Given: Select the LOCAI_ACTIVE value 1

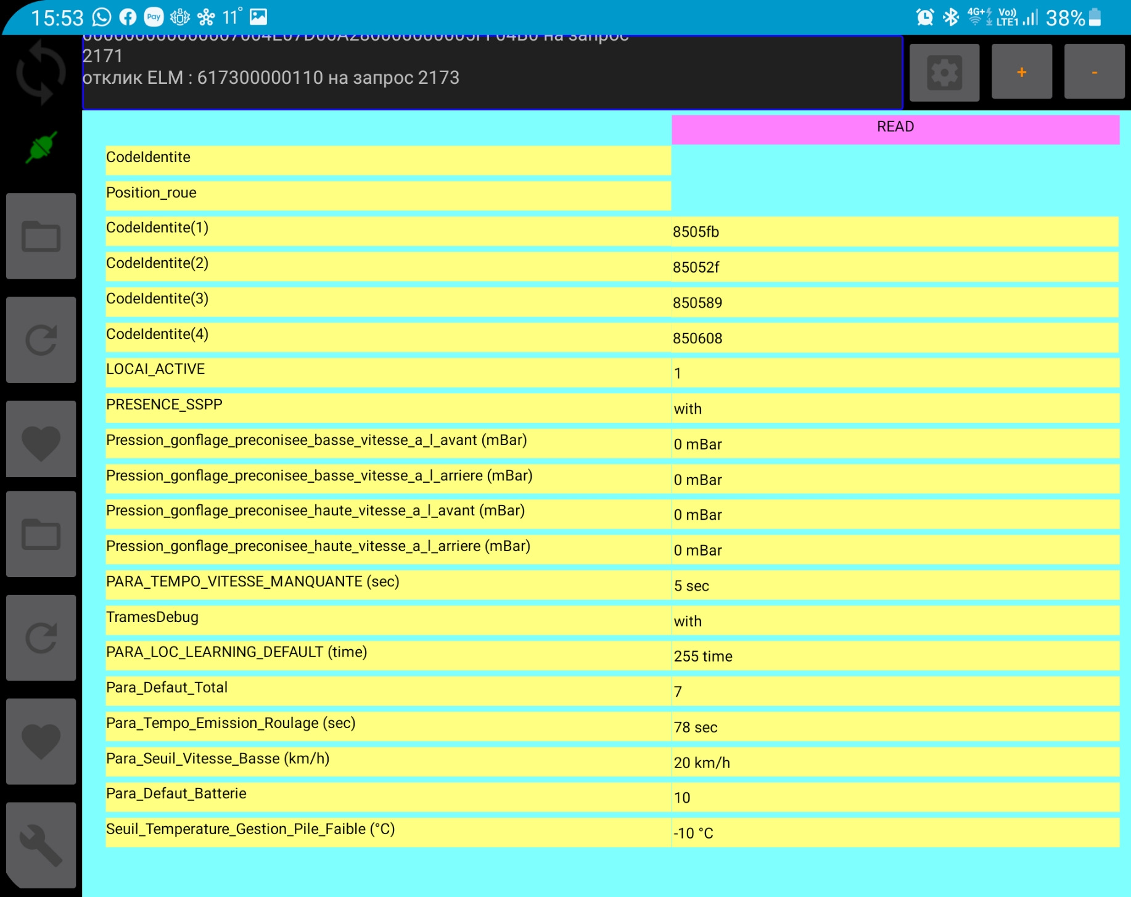Looking at the screenshot, I should tap(895, 373).
